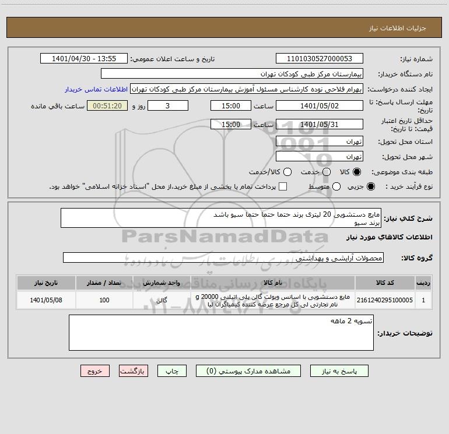Choose the متوسط purchase type option
This screenshot has width=449, height=434.
coord(336,186)
